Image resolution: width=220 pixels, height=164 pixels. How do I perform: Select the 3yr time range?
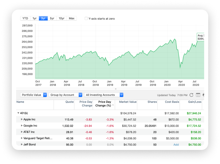pyautogui.click(x=43, y=19)
